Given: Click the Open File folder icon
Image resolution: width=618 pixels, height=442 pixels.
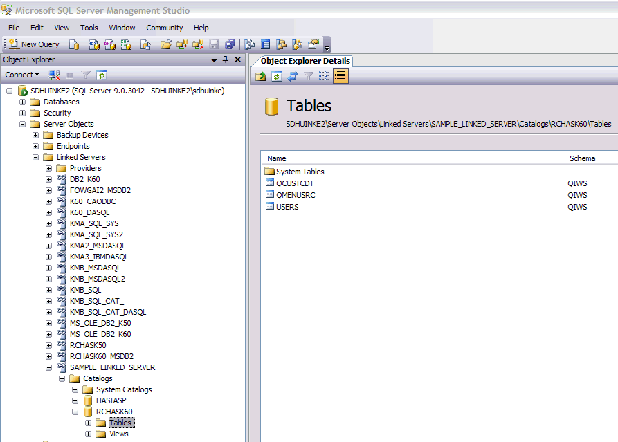Looking at the screenshot, I should [x=166, y=44].
